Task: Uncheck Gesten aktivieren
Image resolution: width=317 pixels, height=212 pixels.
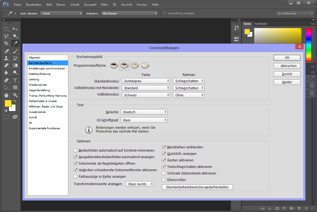Action: coord(164,160)
